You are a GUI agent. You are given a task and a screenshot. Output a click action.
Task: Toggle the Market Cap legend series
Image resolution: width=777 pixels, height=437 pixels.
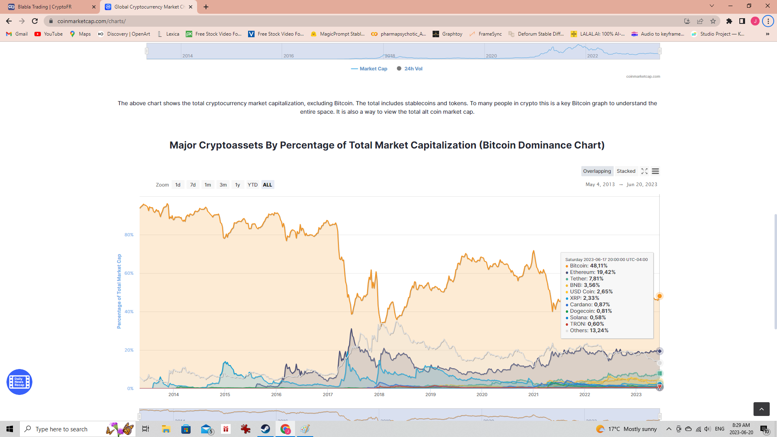pyautogui.click(x=369, y=69)
